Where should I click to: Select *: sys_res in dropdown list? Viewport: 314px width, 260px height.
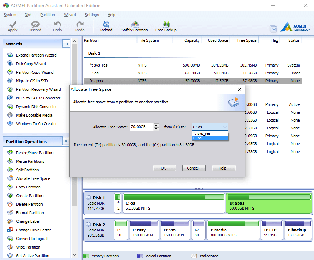(210, 133)
